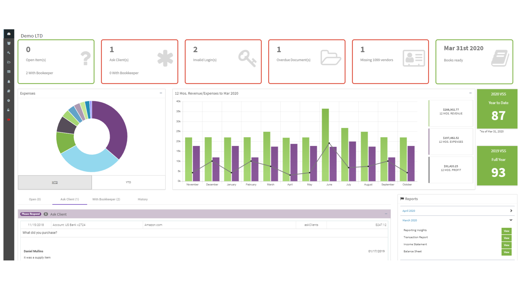521x293 pixels.
Task: Expand the April 2020 reports section
Action: tap(511, 211)
